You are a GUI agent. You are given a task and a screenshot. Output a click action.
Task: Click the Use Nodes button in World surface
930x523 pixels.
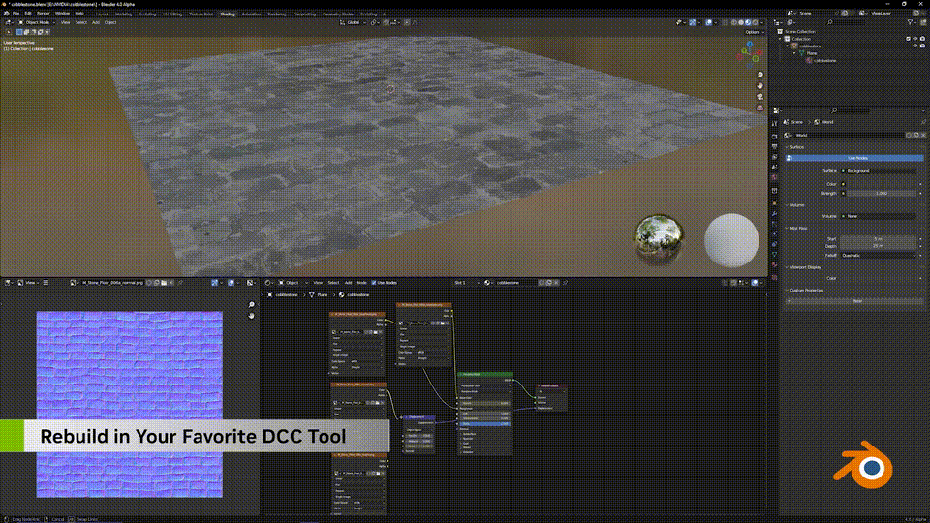point(856,157)
